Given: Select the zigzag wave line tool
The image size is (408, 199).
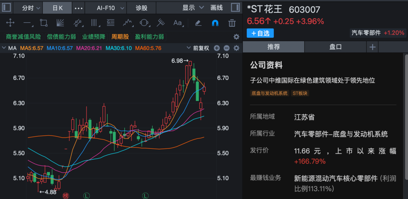Looking at the screenshot, I should (x=127, y=23).
